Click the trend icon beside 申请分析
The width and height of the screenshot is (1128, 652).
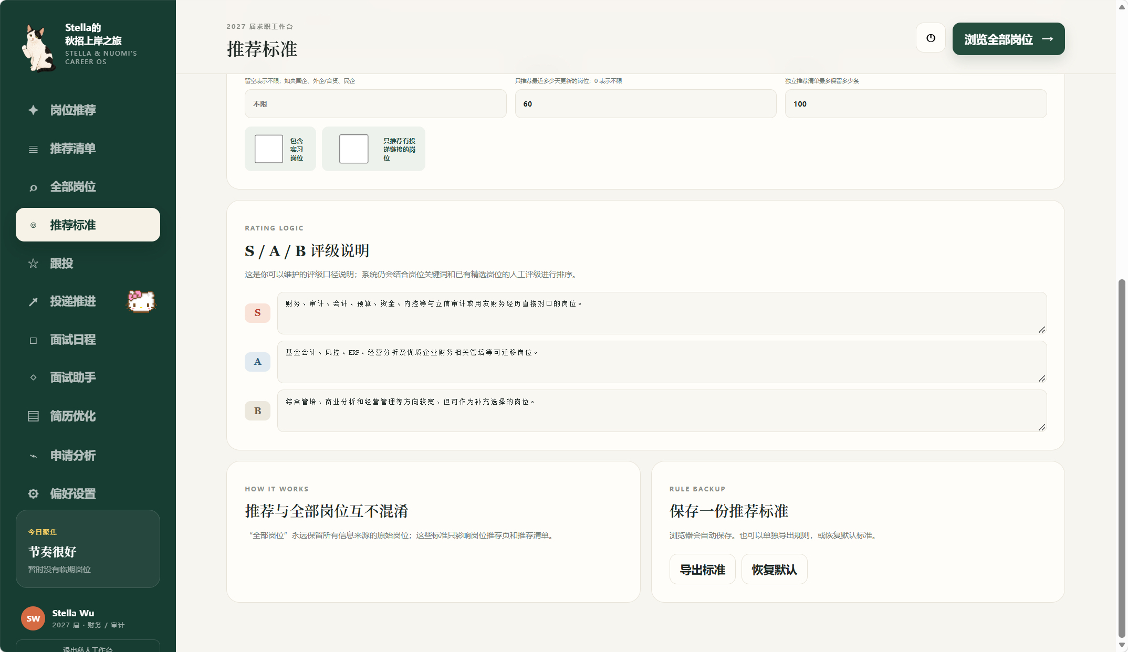click(x=33, y=456)
